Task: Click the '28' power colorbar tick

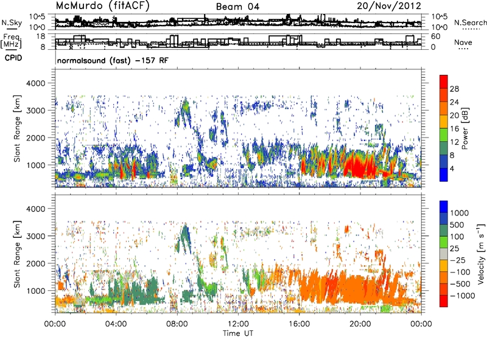Action: (454, 89)
